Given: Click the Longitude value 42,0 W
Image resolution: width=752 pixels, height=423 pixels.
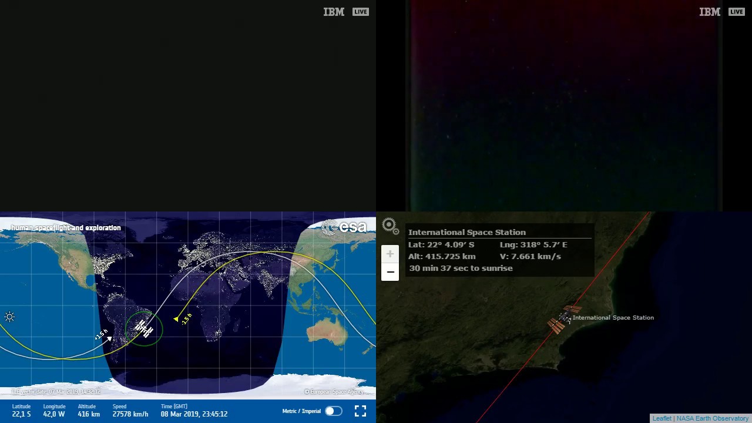Looking at the screenshot, I should click(x=54, y=414).
